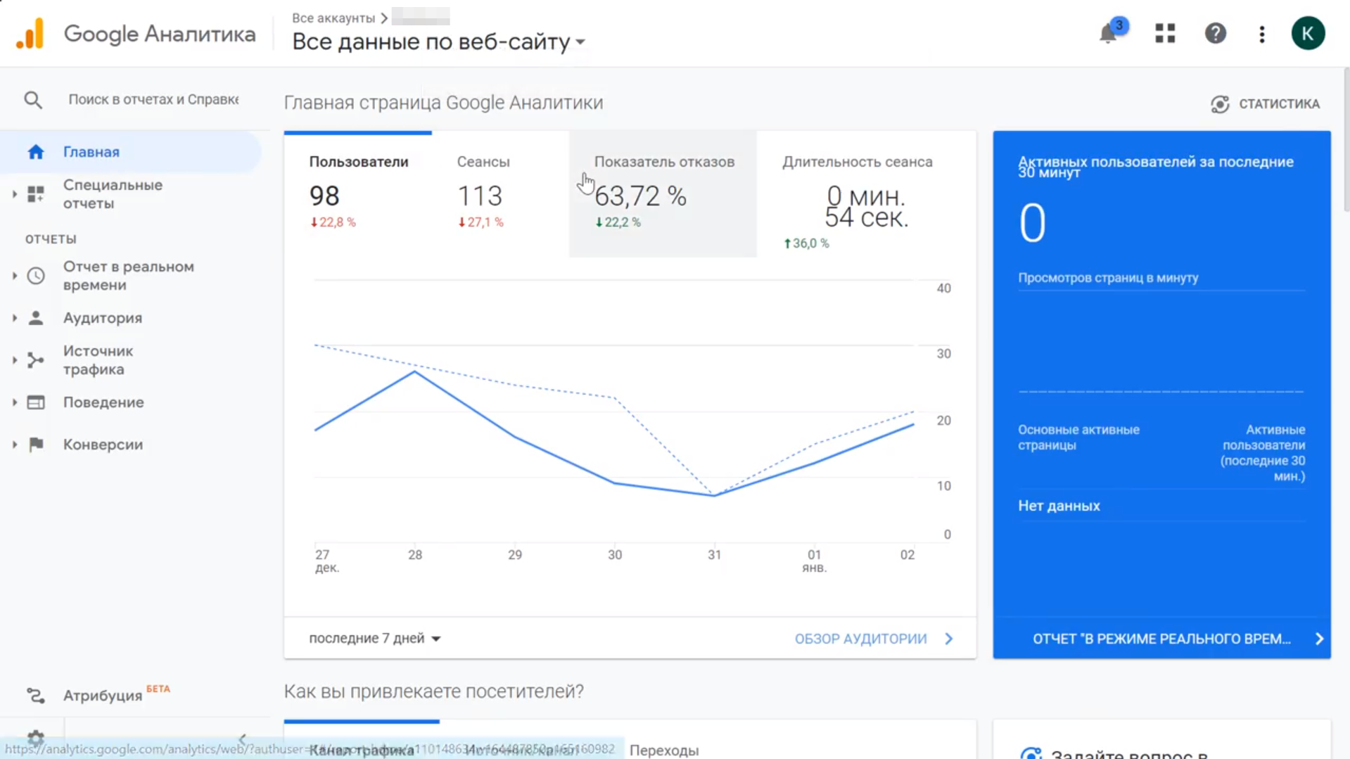Open the real-time mode report link
Screen dimensions: 1350x759
tap(1161, 639)
